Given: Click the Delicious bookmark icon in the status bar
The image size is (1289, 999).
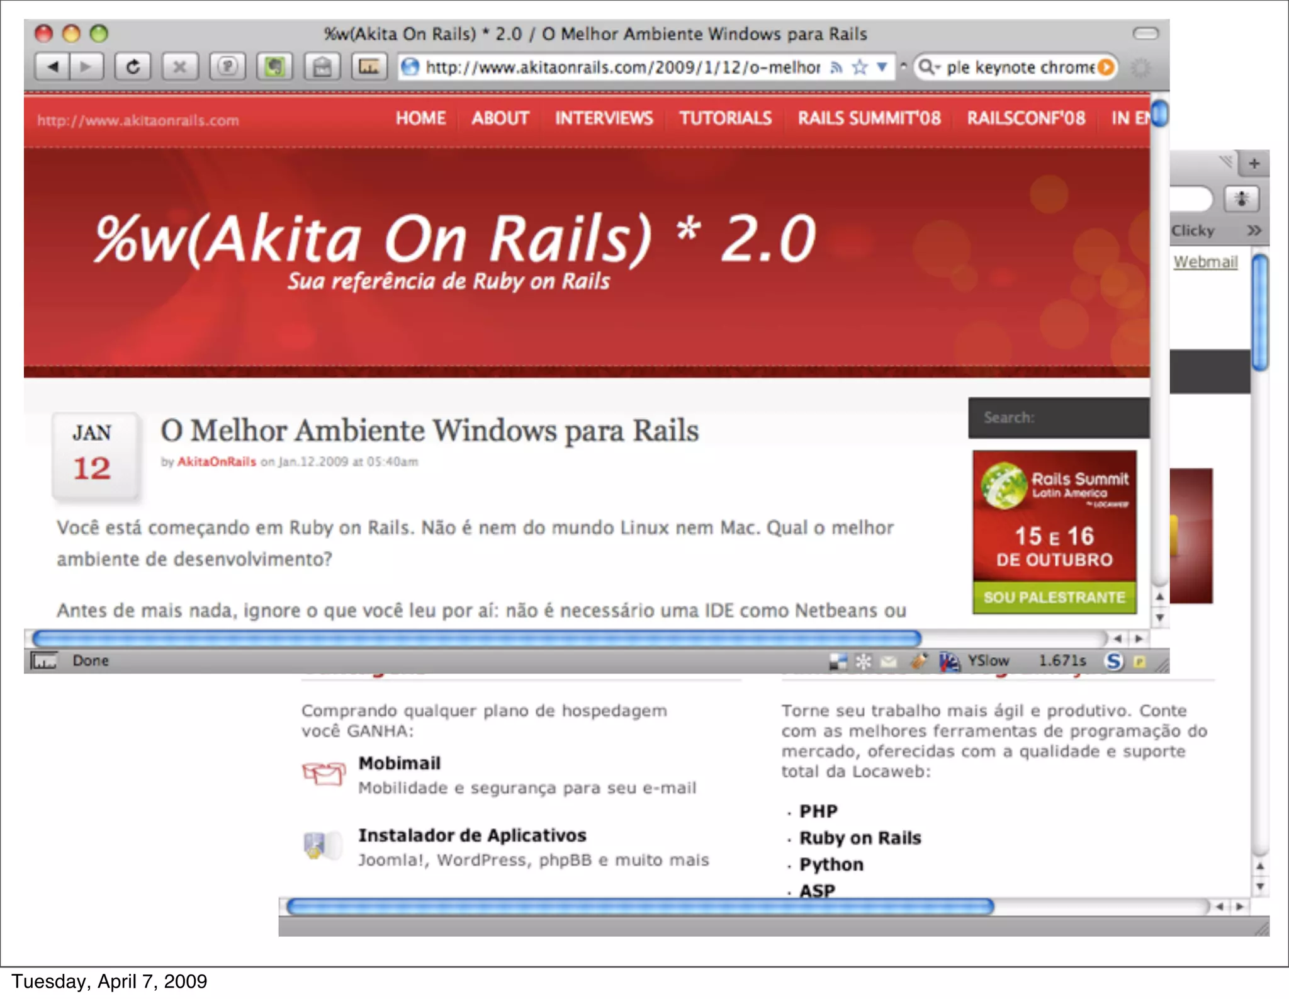Looking at the screenshot, I should (x=837, y=661).
